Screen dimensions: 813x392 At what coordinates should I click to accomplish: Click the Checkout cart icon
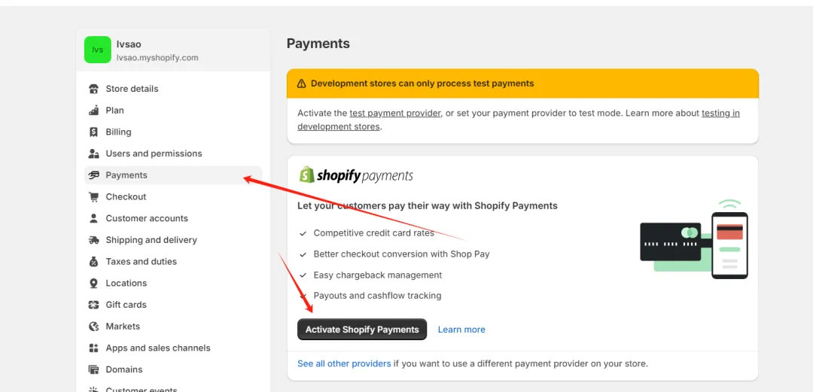[93, 197]
